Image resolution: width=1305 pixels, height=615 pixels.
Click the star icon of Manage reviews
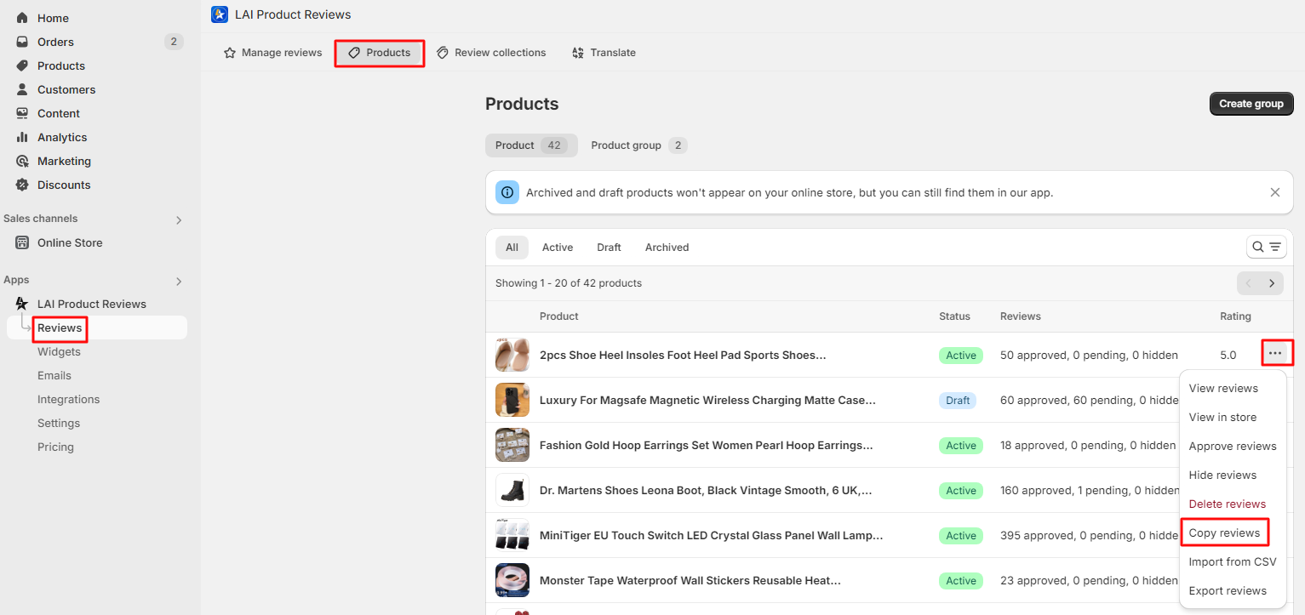[x=230, y=53]
